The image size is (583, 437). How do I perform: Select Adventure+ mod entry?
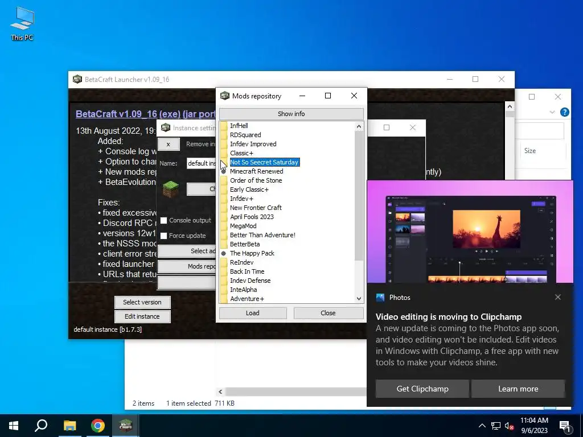[247, 299]
